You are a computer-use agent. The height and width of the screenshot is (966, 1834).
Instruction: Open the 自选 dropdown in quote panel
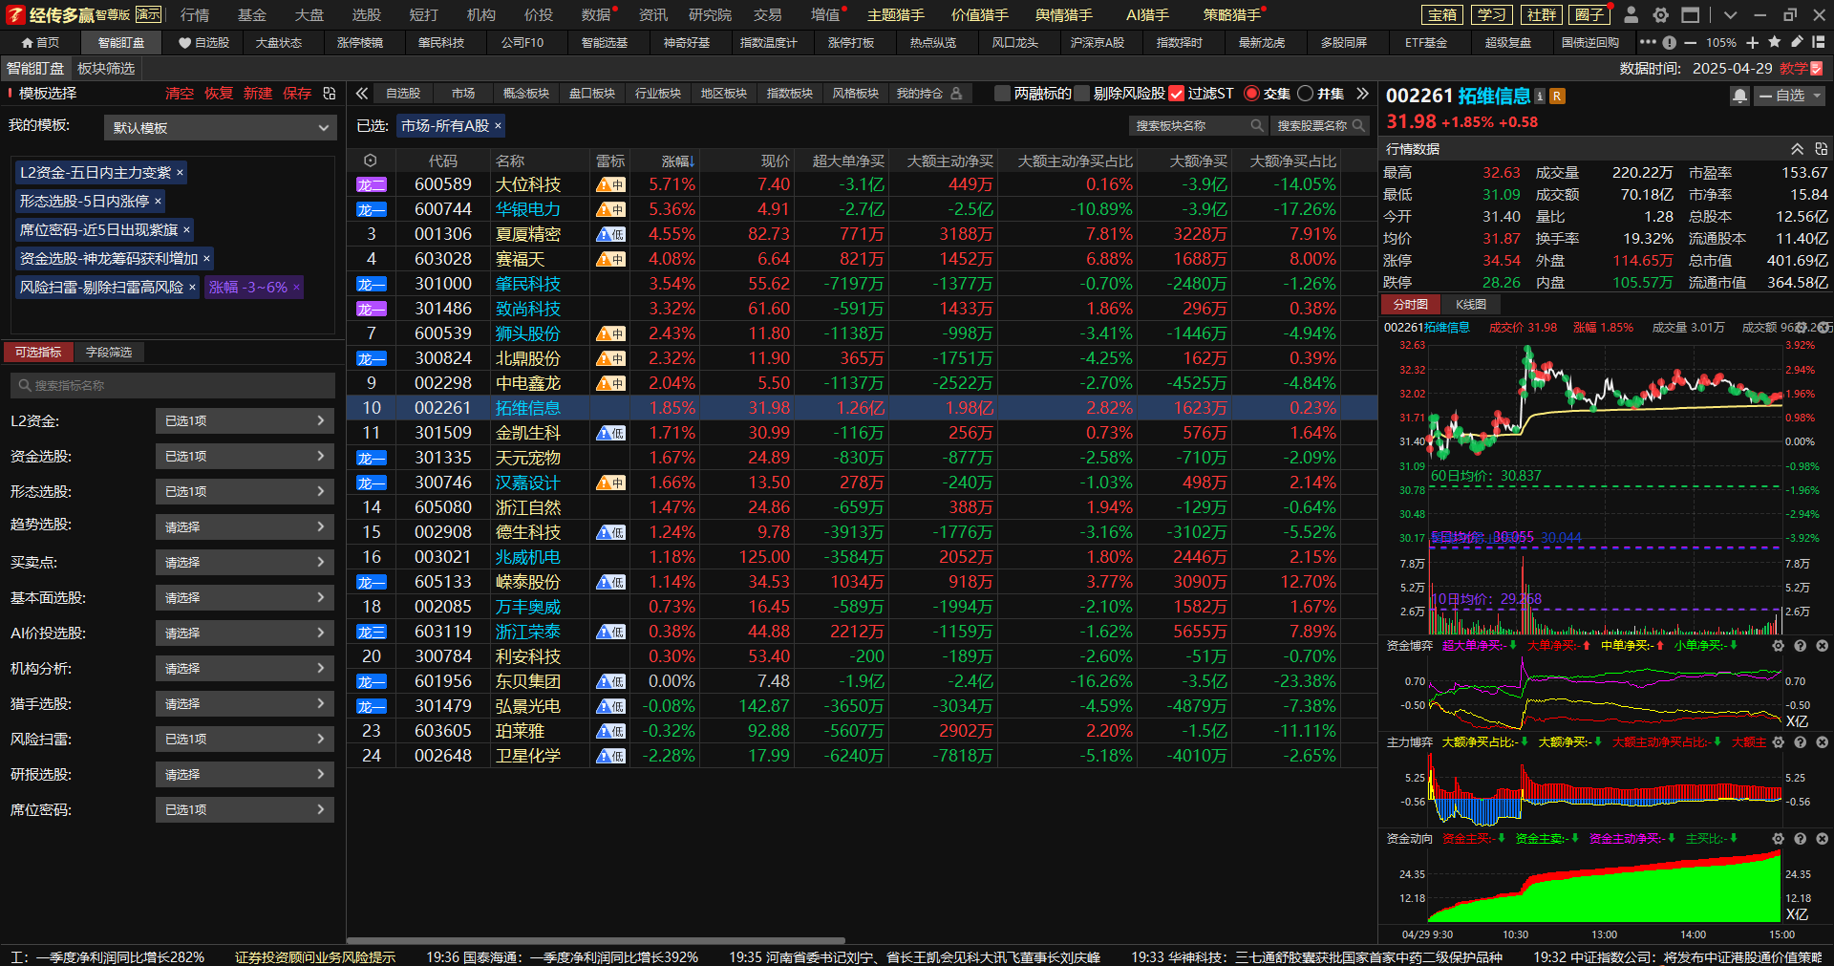(1790, 96)
